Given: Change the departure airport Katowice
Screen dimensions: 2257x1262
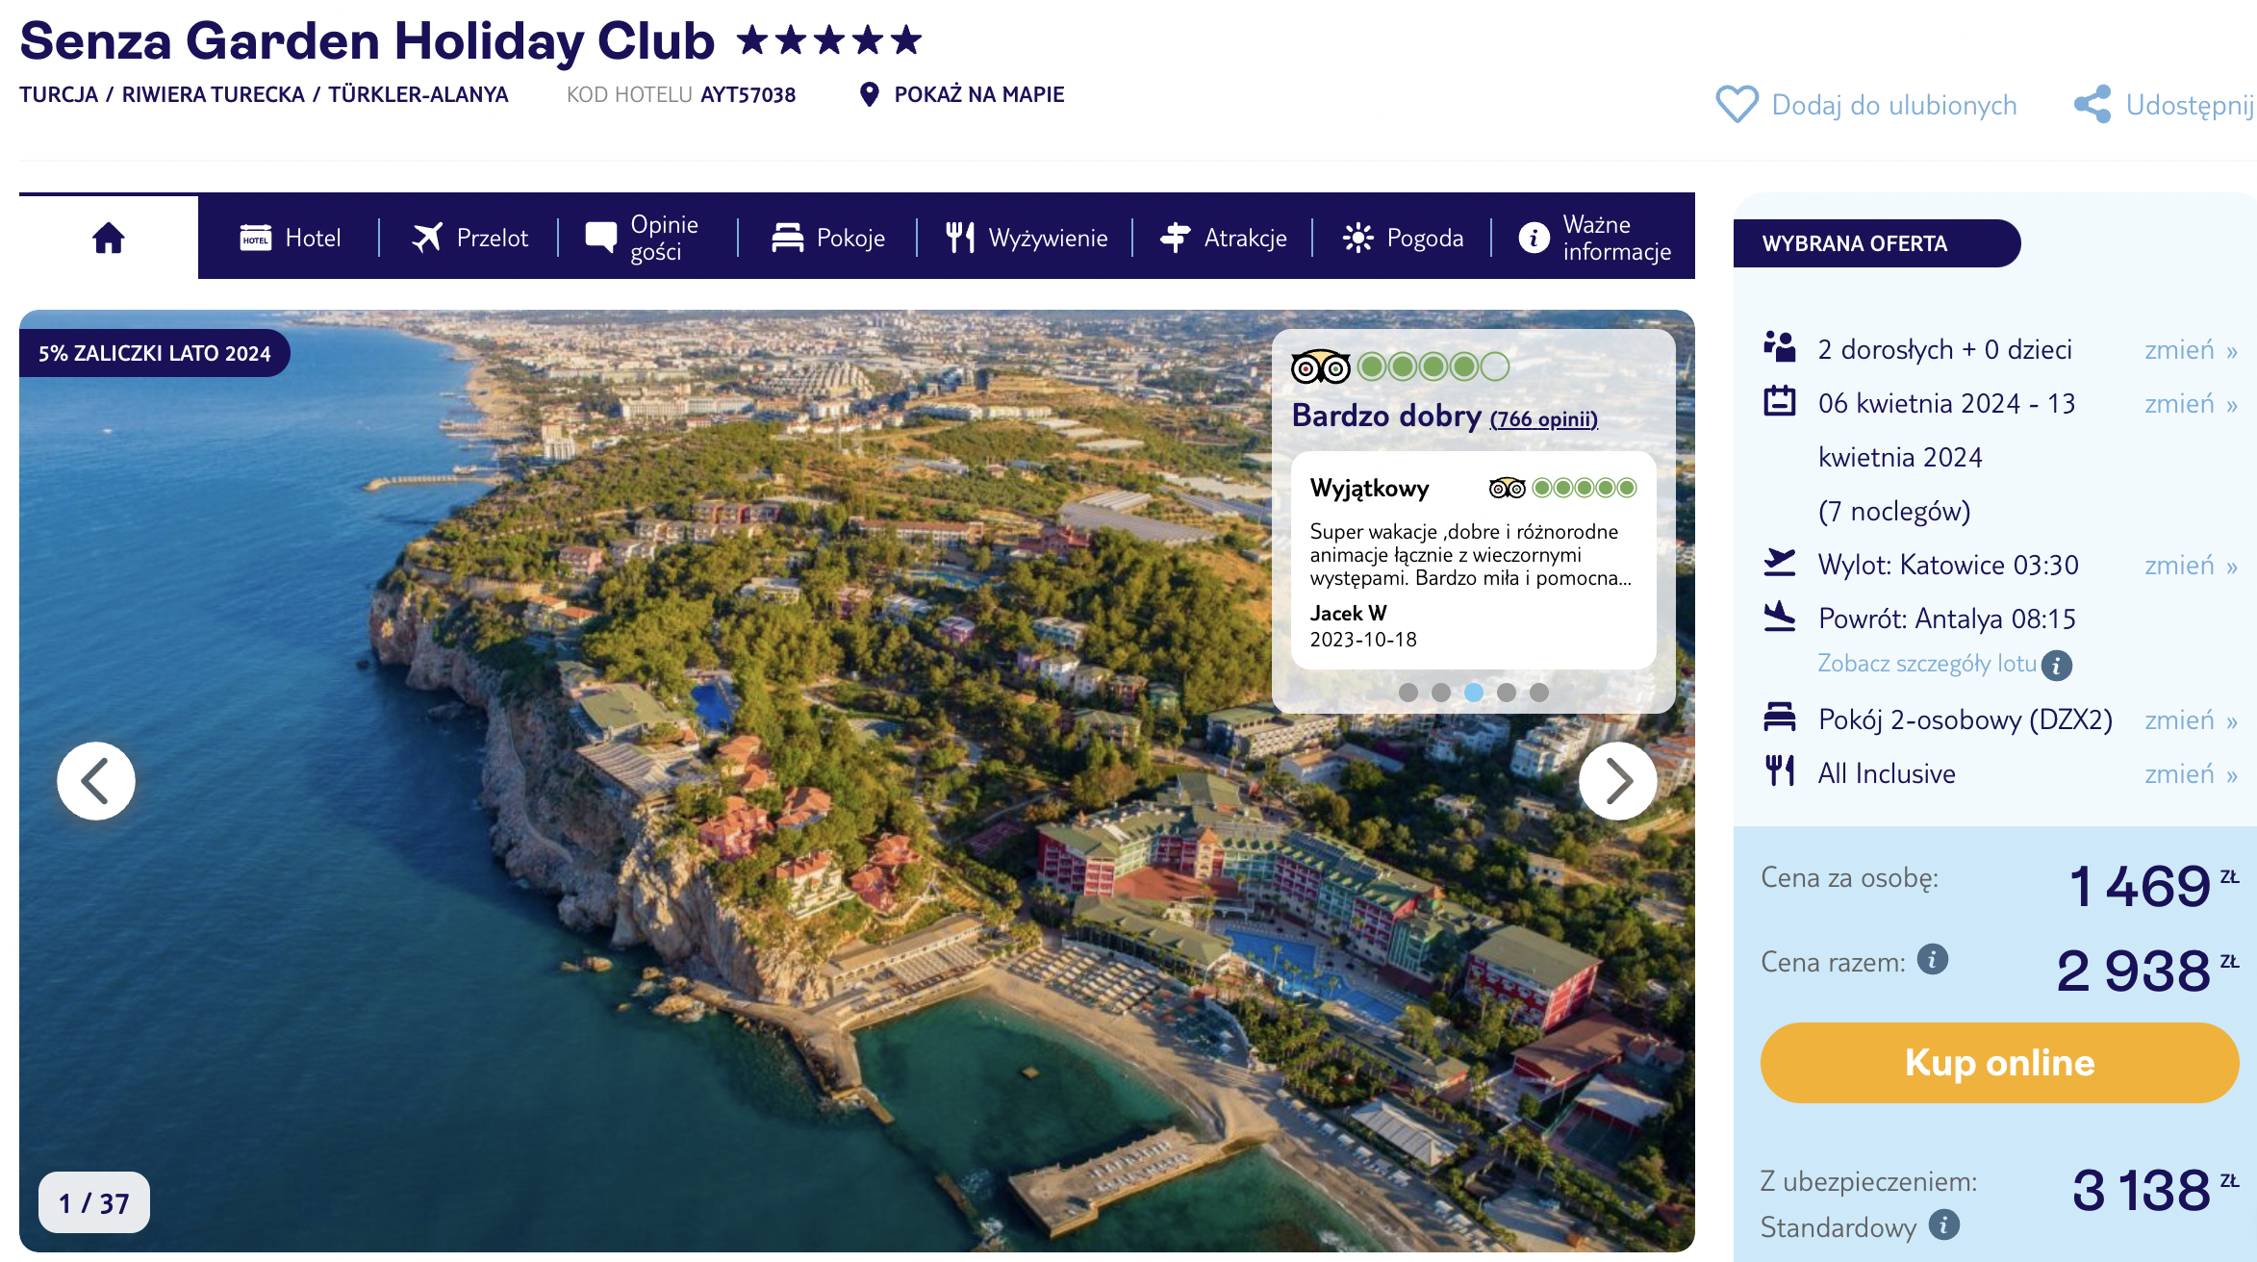Looking at the screenshot, I should (x=2191, y=566).
